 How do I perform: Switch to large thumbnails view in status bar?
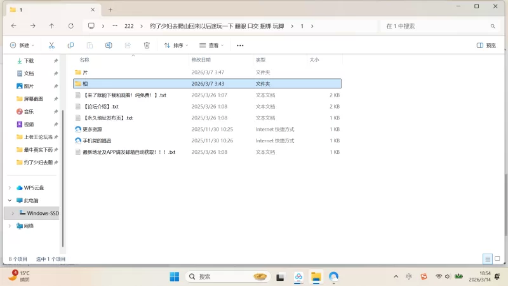pyautogui.click(x=497, y=259)
